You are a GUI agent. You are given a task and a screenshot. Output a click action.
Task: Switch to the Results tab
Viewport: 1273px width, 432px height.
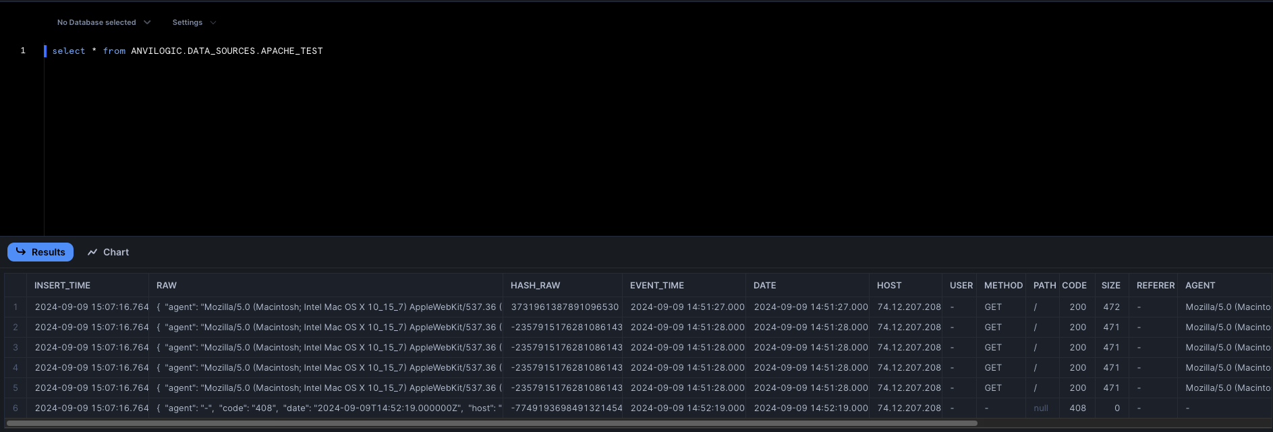point(40,252)
